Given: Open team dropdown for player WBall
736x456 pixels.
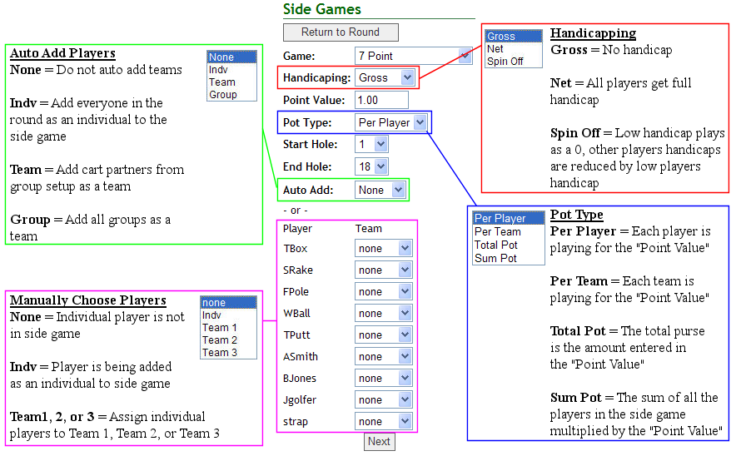Looking at the screenshot, I should (383, 313).
